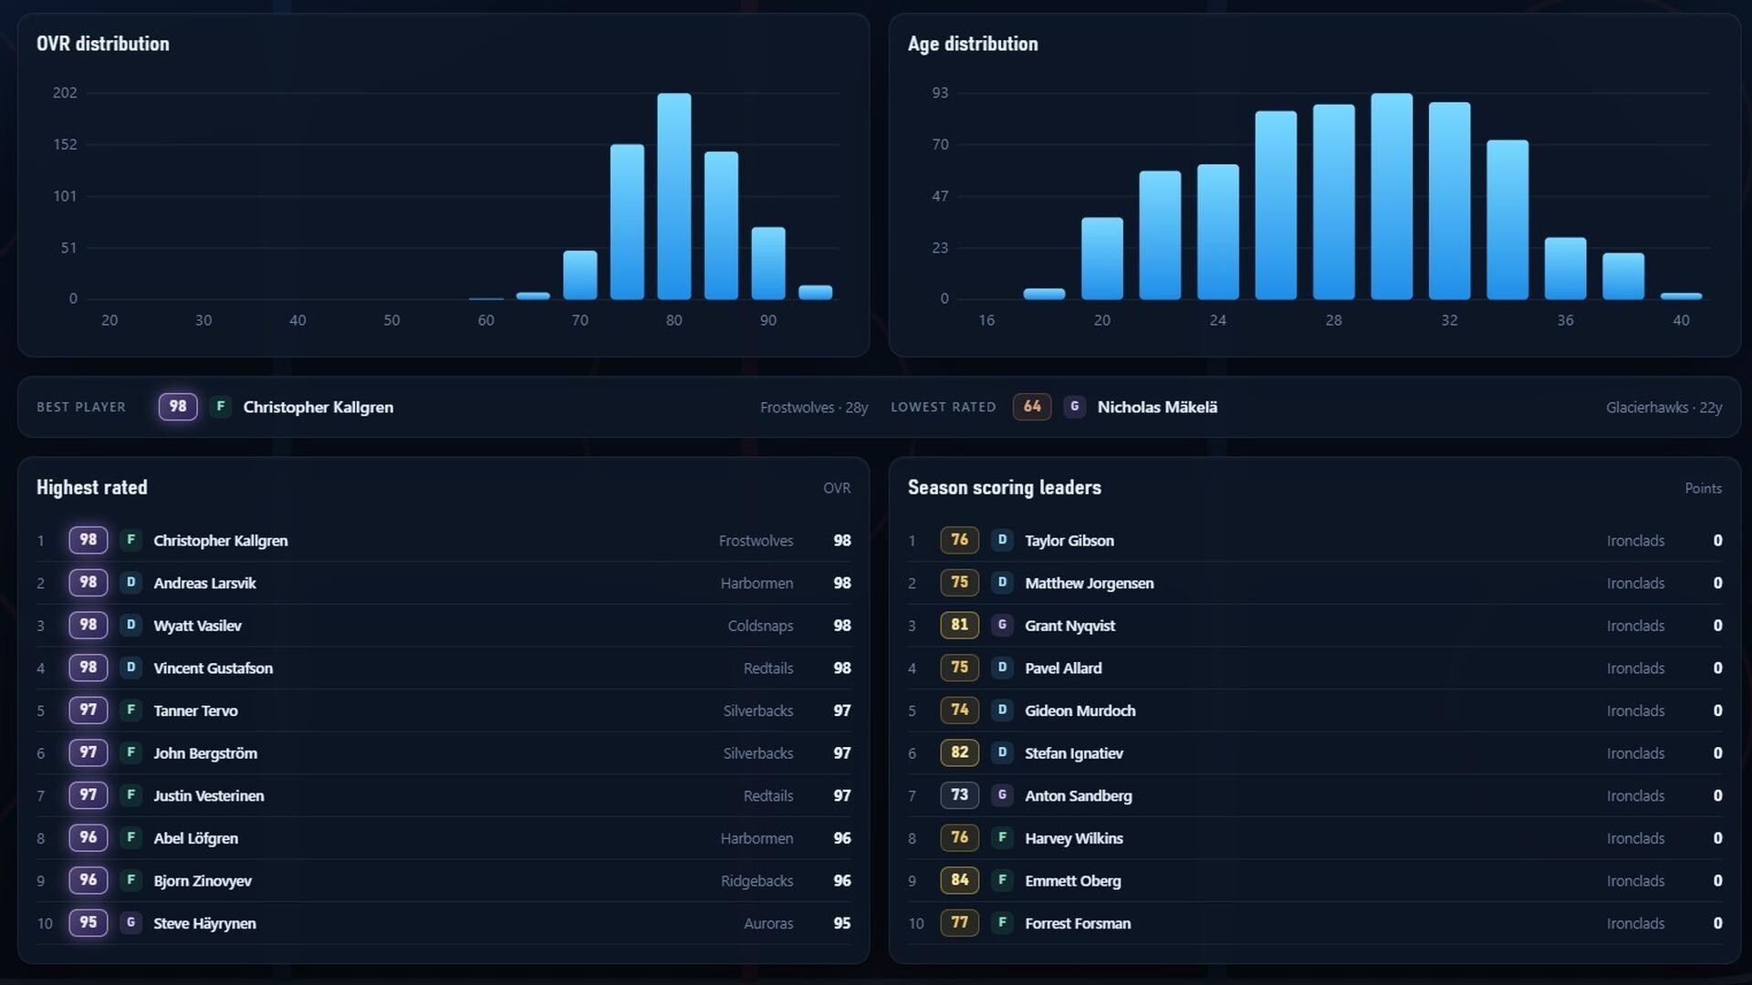The height and width of the screenshot is (985, 1752).
Task: Click the Points column header in scoring leaders
Action: pyautogui.click(x=1704, y=488)
